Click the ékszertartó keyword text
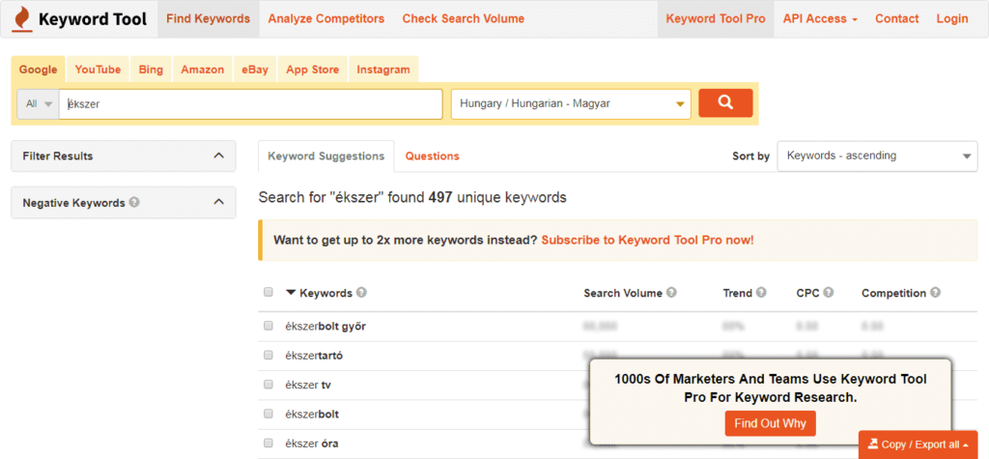Image resolution: width=989 pixels, height=459 pixels. (314, 356)
